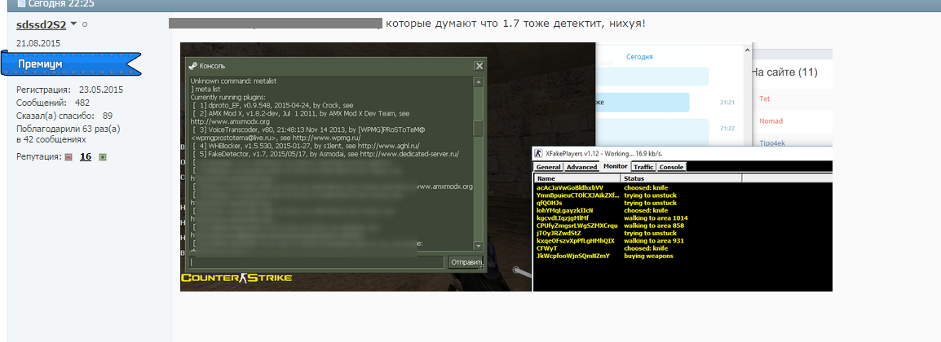Click the chat timestamp 21:22

coord(727,128)
